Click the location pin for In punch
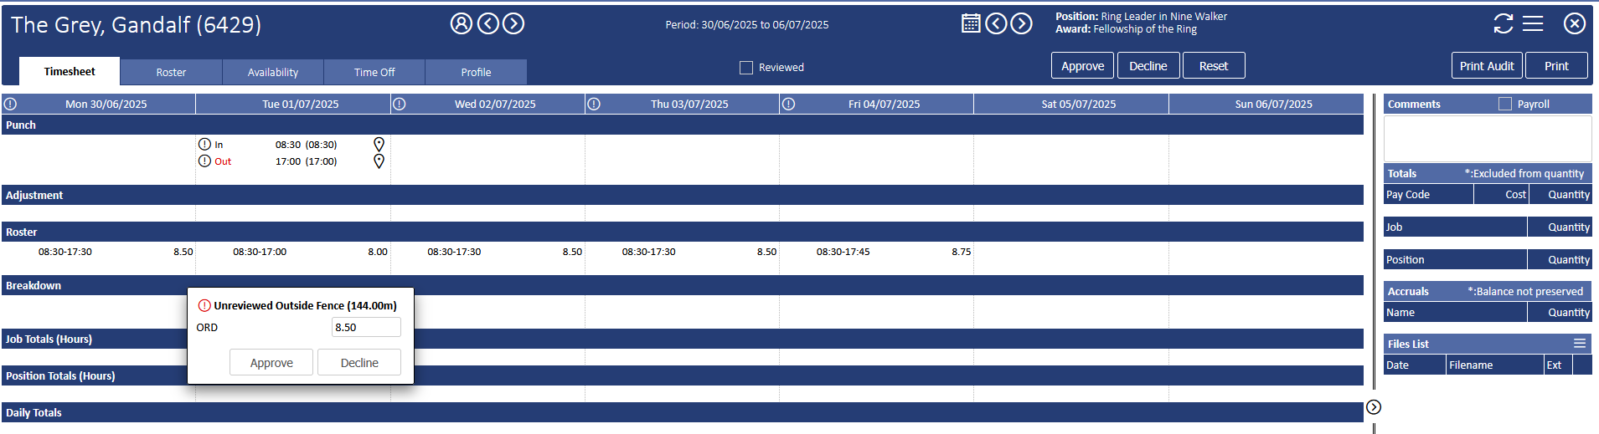This screenshot has width=1599, height=434. click(379, 145)
